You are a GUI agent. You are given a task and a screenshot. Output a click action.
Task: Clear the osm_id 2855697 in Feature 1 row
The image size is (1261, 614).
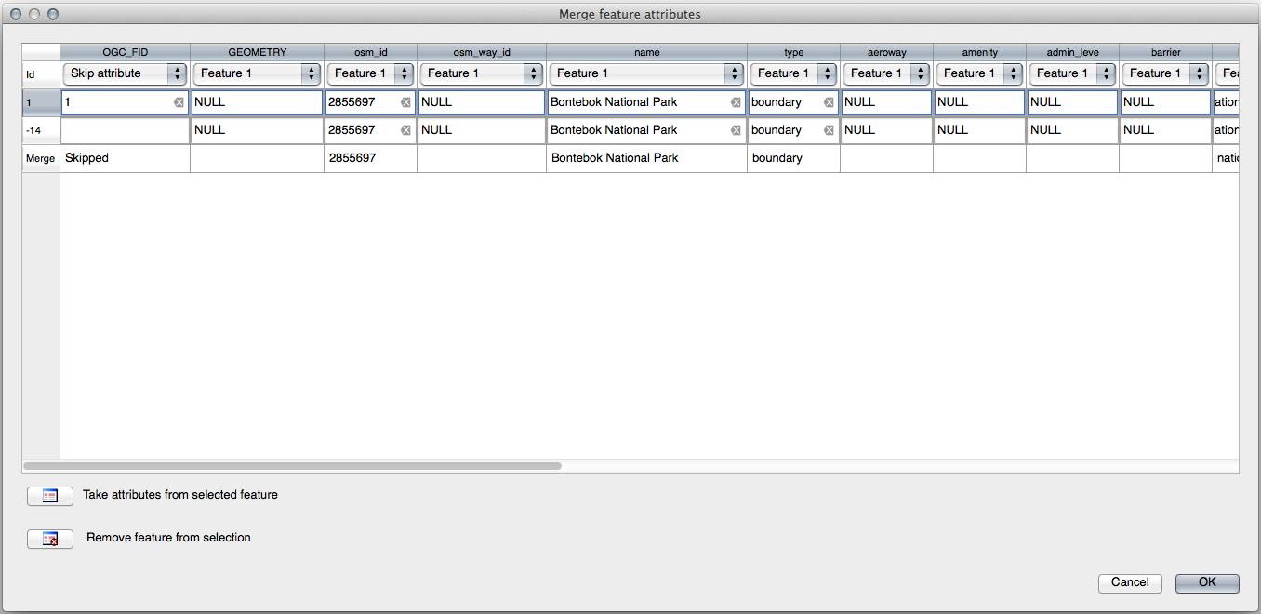[x=405, y=102]
